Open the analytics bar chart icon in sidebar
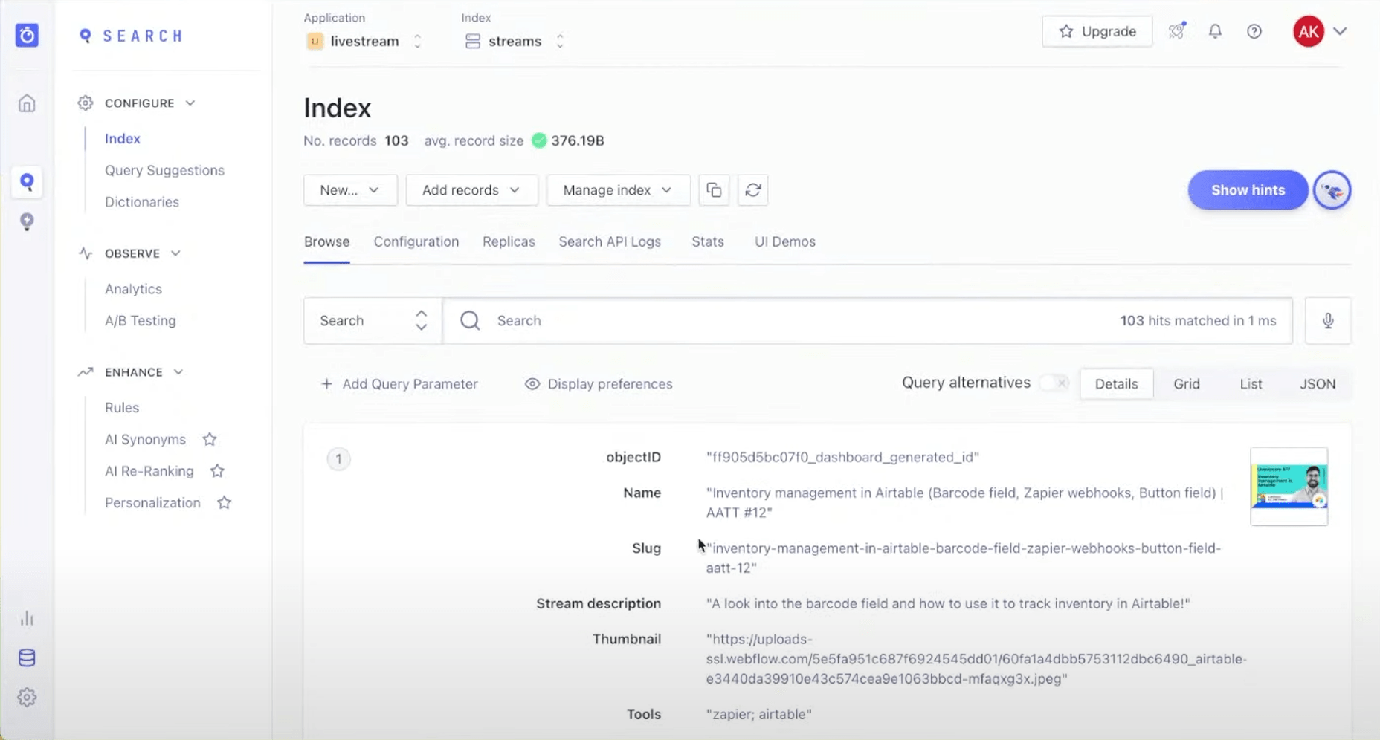1380x740 pixels. coord(27,618)
